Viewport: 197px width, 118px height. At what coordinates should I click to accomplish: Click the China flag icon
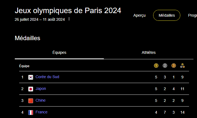tap(31, 101)
